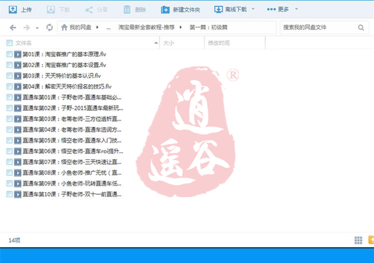Image resolution: width=374 pixels, height=263 pixels.
Task: Click video icon of 直通车第03课
Action: tap(17, 119)
